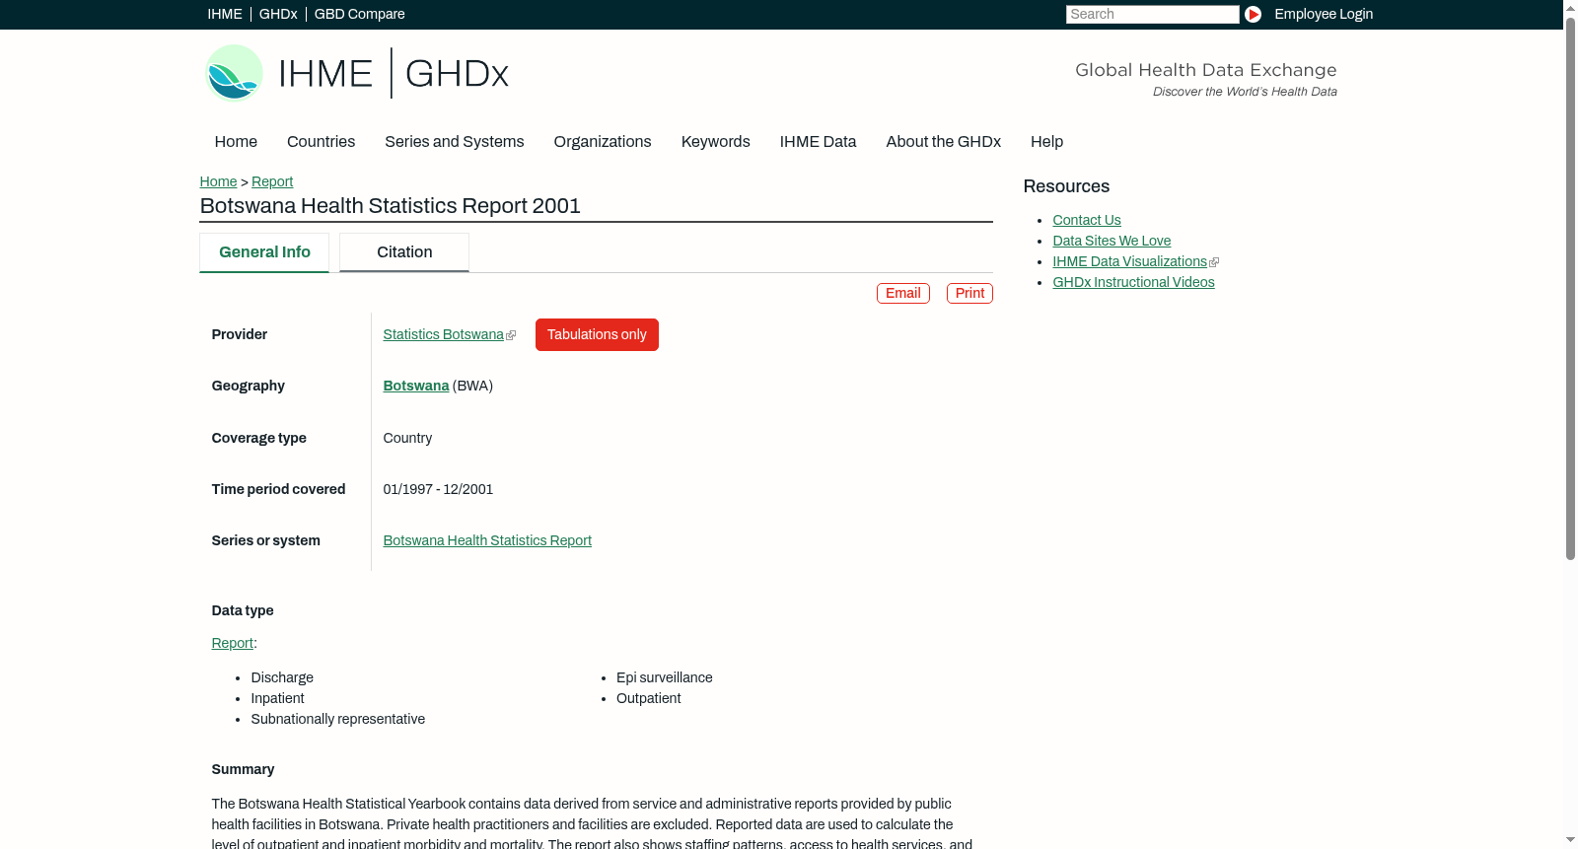Click the red search submit arrow icon
This screenshot has height=849, width=1578.
pos(1253,14)
